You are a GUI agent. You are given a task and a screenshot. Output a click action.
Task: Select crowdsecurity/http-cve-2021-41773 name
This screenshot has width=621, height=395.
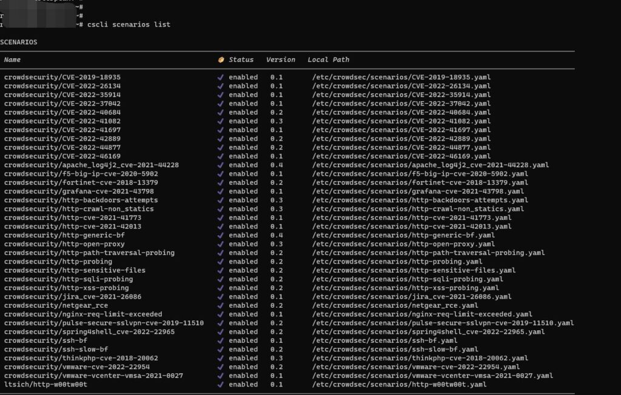tap(73, 217)
